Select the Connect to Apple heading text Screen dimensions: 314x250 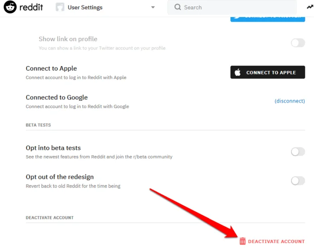[51, 68]
